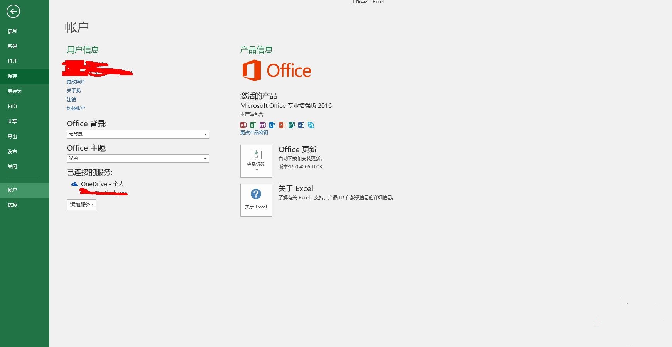Screen dimensions: 672x347
Task: Select 导出 in the sidebar
Action: 25,137
